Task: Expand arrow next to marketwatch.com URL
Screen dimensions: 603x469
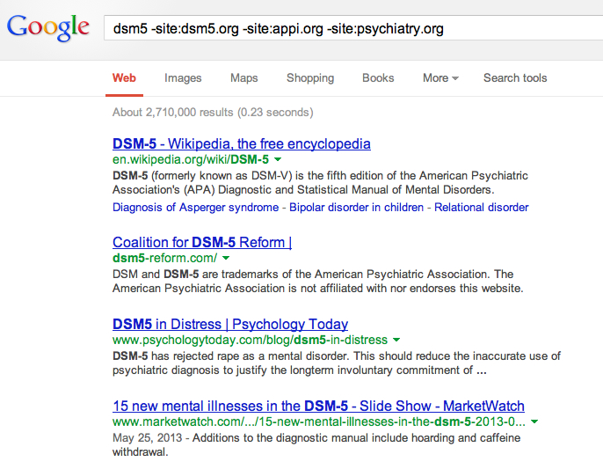Action: [534, 421]
